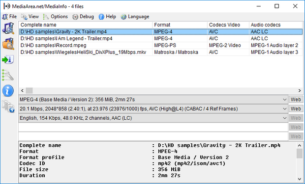Click the MediaInfo app icon in title bar
The height and width of the screenshot is (184, 305).
coord(6,6)
